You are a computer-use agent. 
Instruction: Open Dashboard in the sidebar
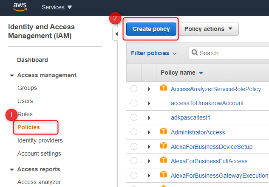[x=32, y=60]
